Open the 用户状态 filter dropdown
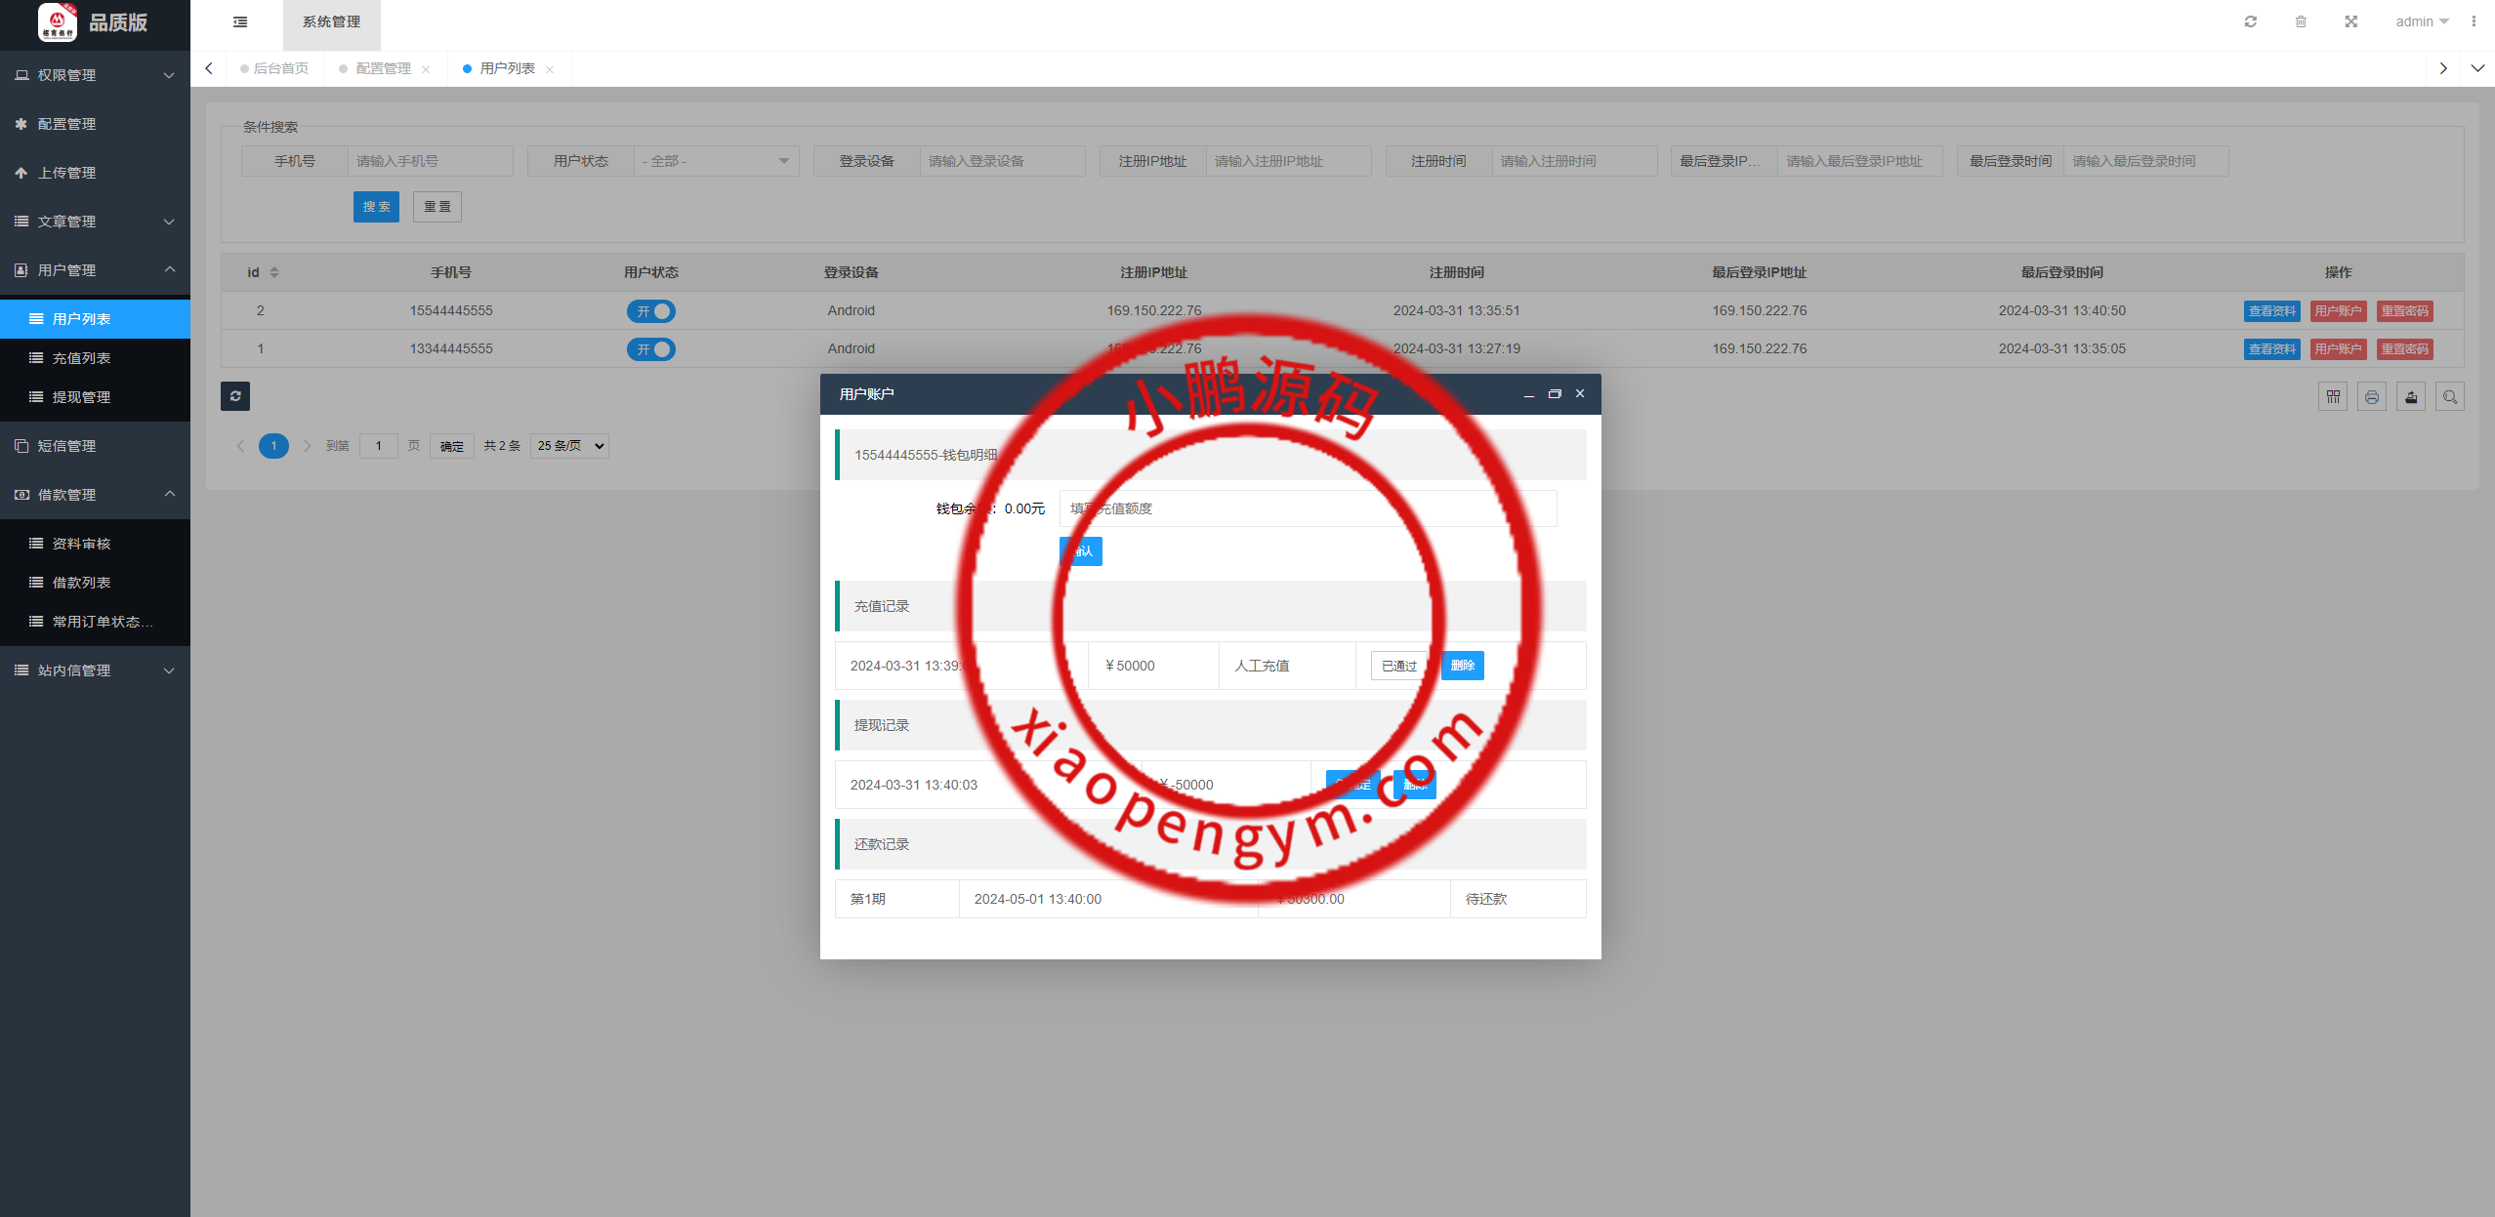Viewport: 2495px width, 1217px height. (716, 161)
